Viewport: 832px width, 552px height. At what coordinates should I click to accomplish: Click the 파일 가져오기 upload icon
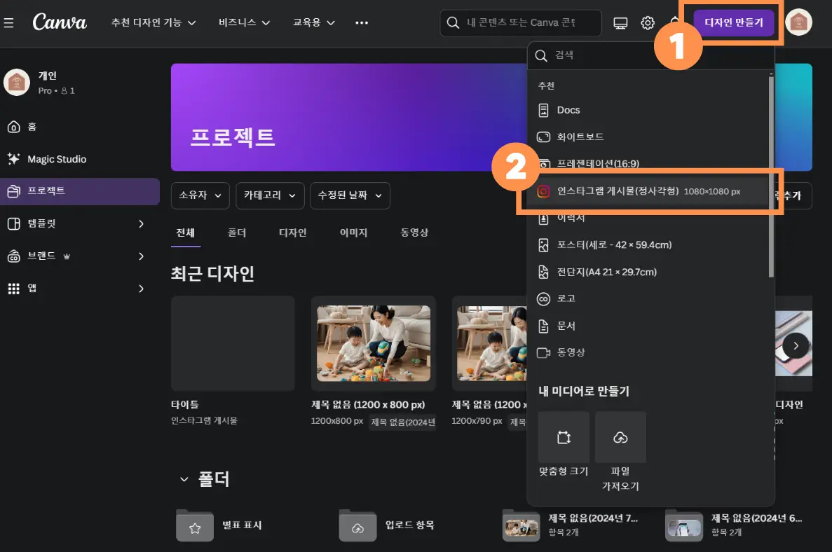[x=620, y=436]
